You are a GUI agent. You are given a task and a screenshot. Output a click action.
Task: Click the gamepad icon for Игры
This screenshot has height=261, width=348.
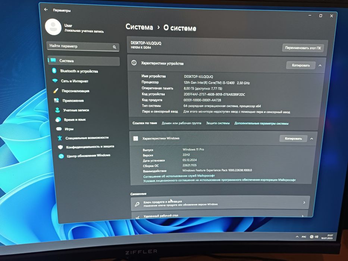point(59,129)
